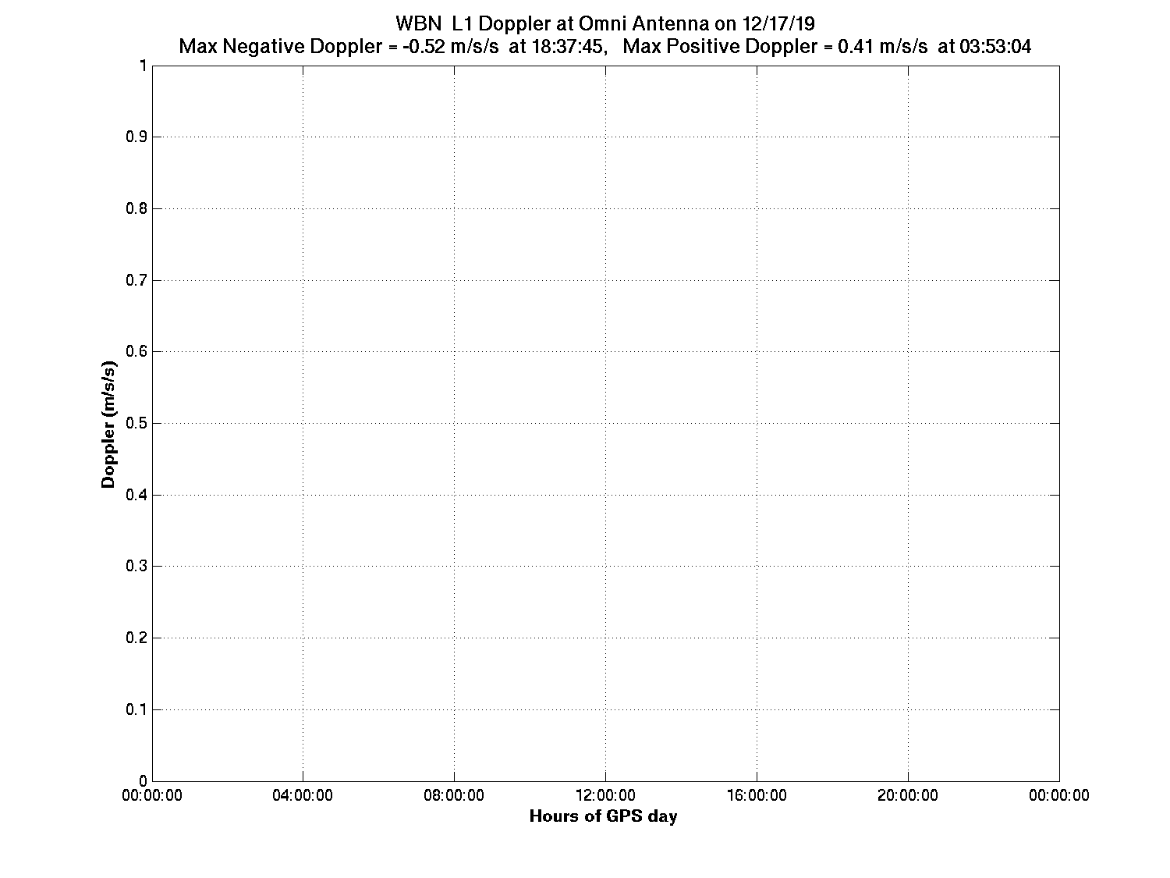The height and width of the screenshot is (878, 1170).
Task: Click the y-axis tick label '0.3'
Action: click(x=136, y=567)
